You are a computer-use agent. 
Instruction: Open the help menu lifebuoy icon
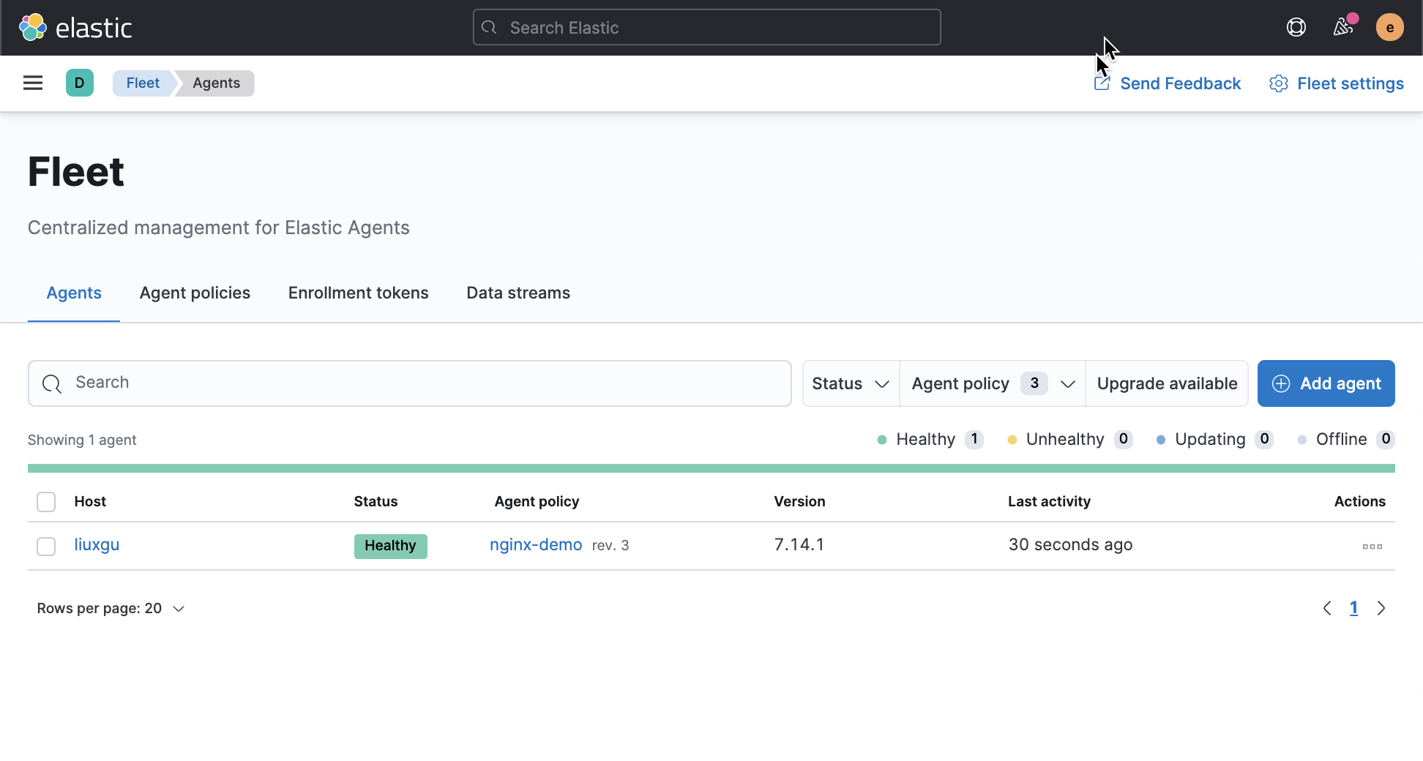[1296, 28]
